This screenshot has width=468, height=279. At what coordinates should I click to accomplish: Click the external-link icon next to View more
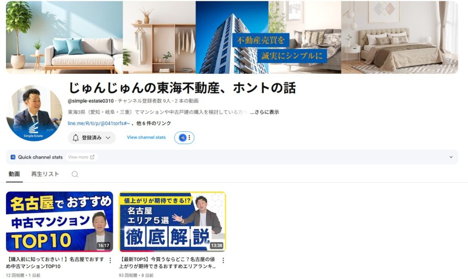click(92, 157)
